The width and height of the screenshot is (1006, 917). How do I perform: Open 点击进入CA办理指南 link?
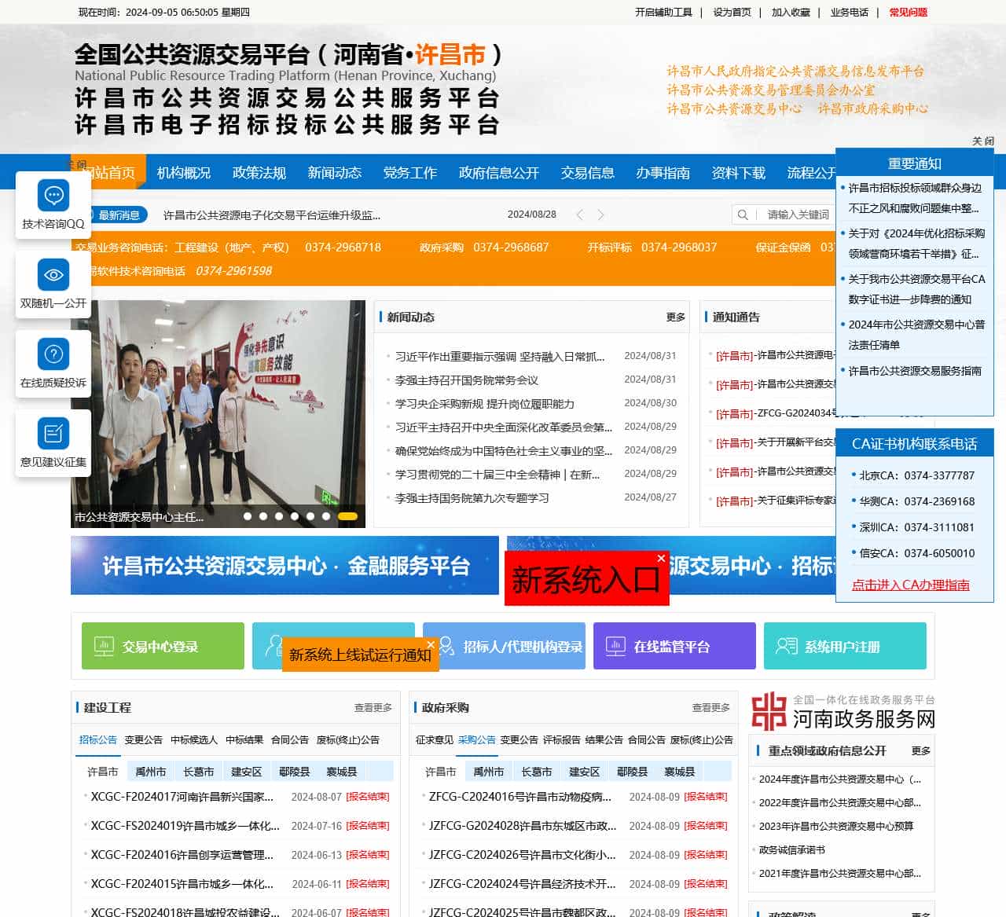click(x=911, y=585)
